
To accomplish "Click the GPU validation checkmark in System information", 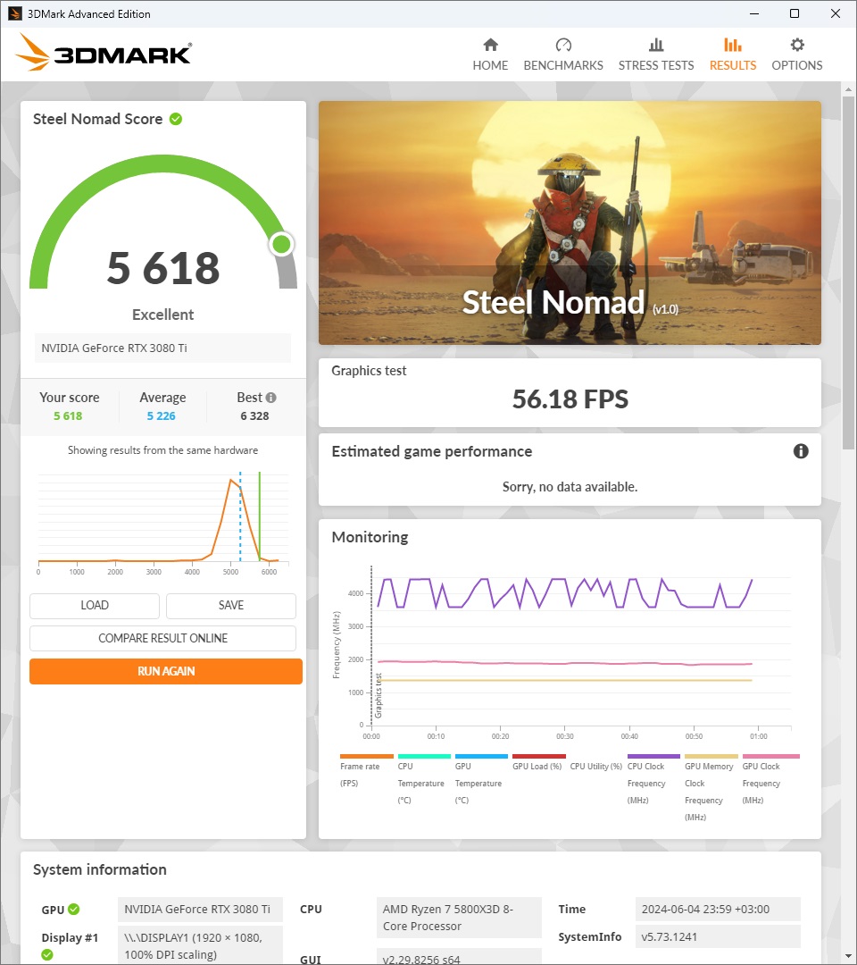I will [x=74, y=909].
